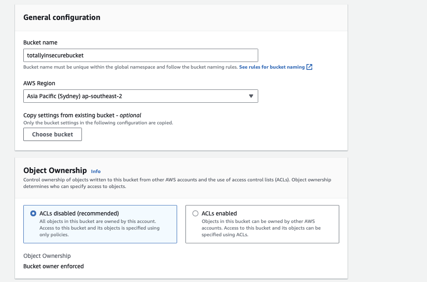Select the ACLs disabled (recommended) radio button
The image size is (427, 282).
[x=33, y=213]
